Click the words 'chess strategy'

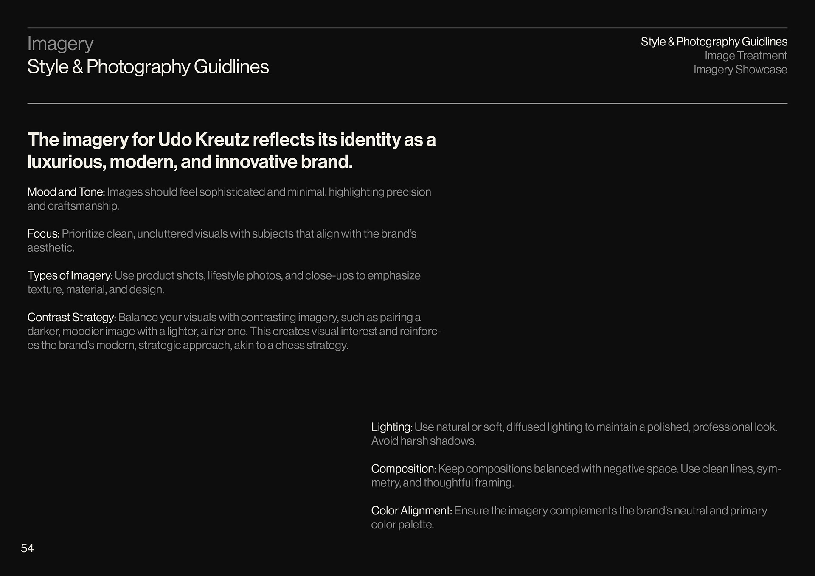[x=311, y=346]
